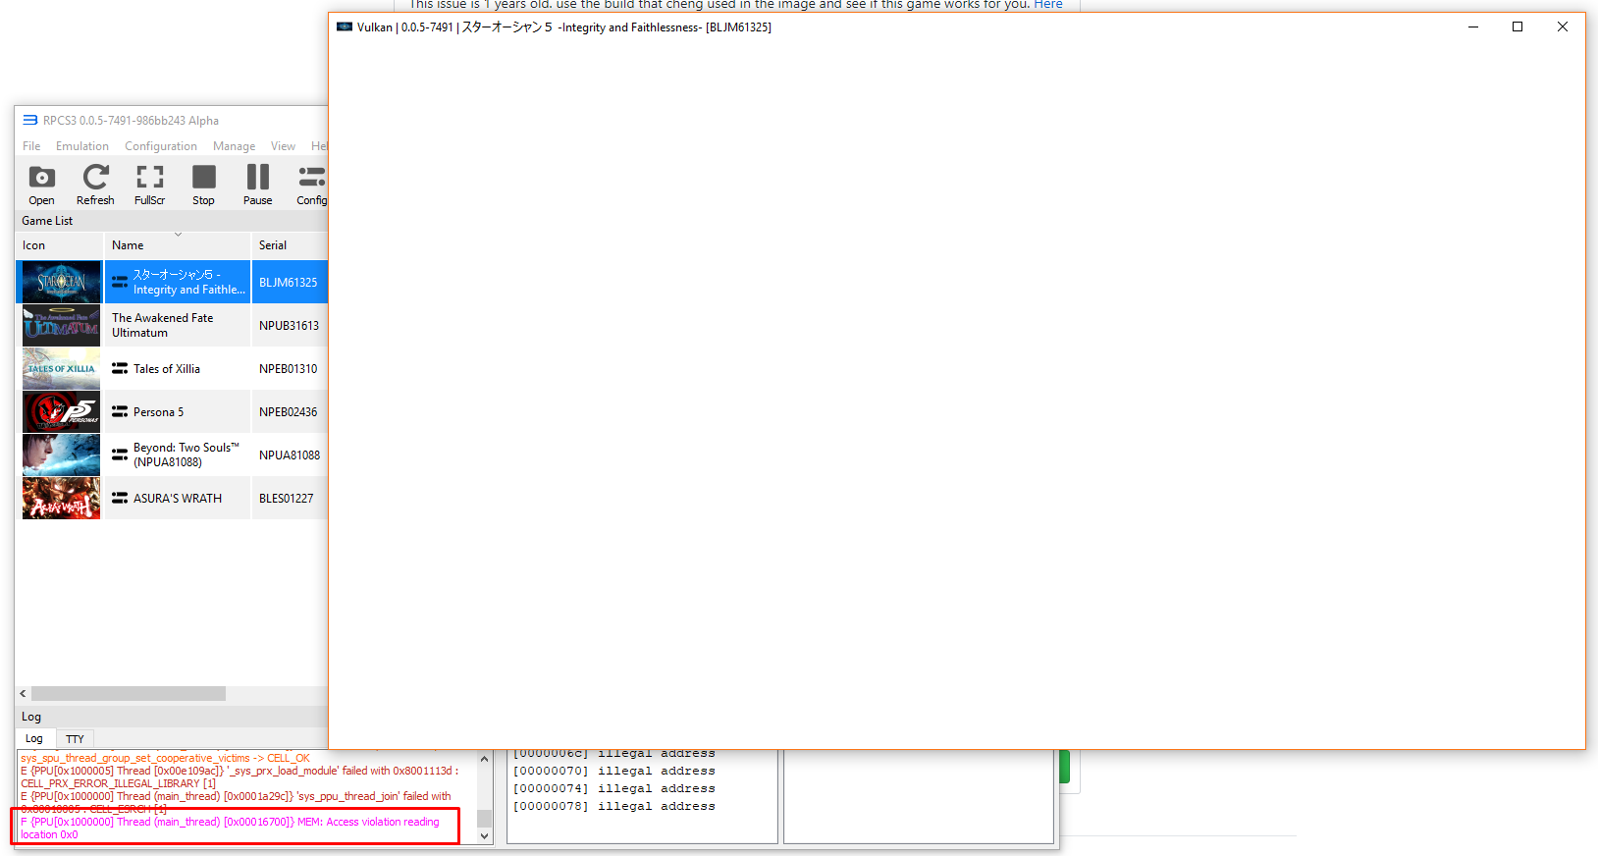Click the Vulkan window title bar icon
This screenshot has width=1598, height=856.
click(x=345, y=27)
